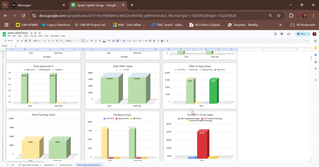Insert a comment from toolbar
The width and height of the screenshot is (319, 167).
pos(150,41)
